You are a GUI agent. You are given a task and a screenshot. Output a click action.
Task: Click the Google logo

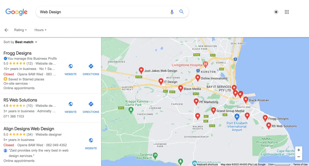pos(16,12)
